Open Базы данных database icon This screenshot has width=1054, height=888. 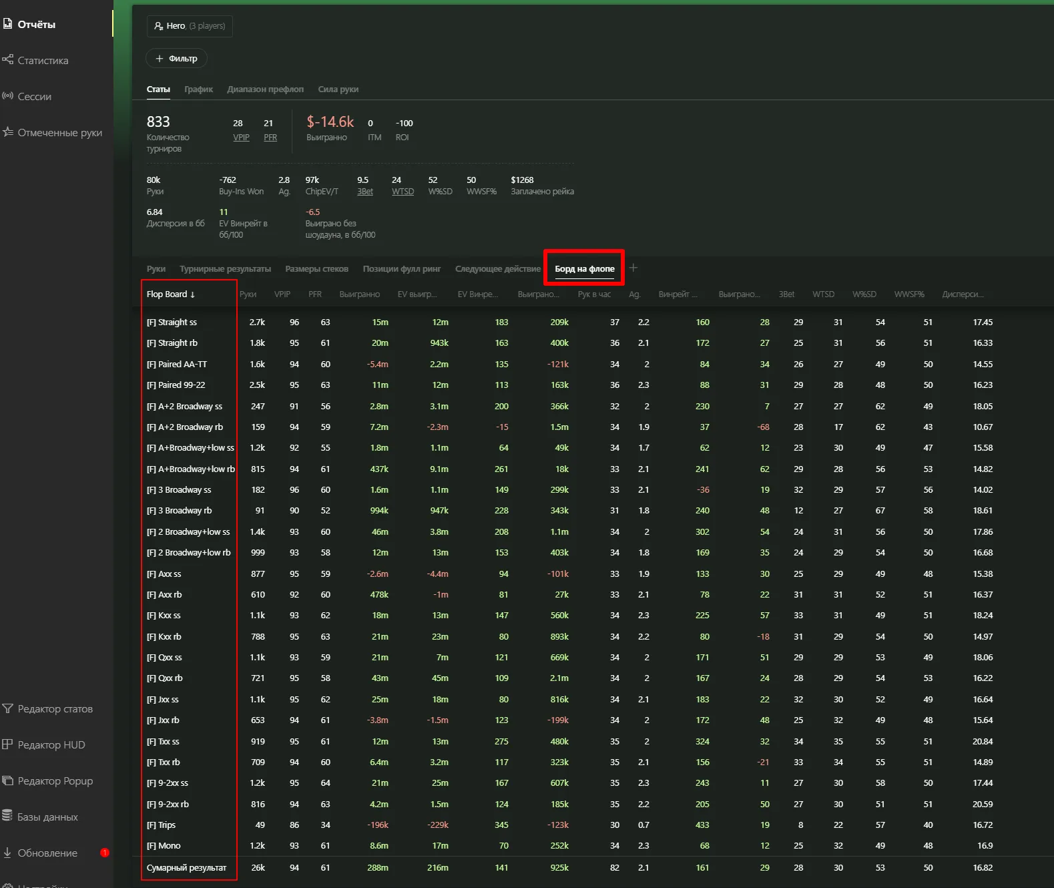click(8, 816)
